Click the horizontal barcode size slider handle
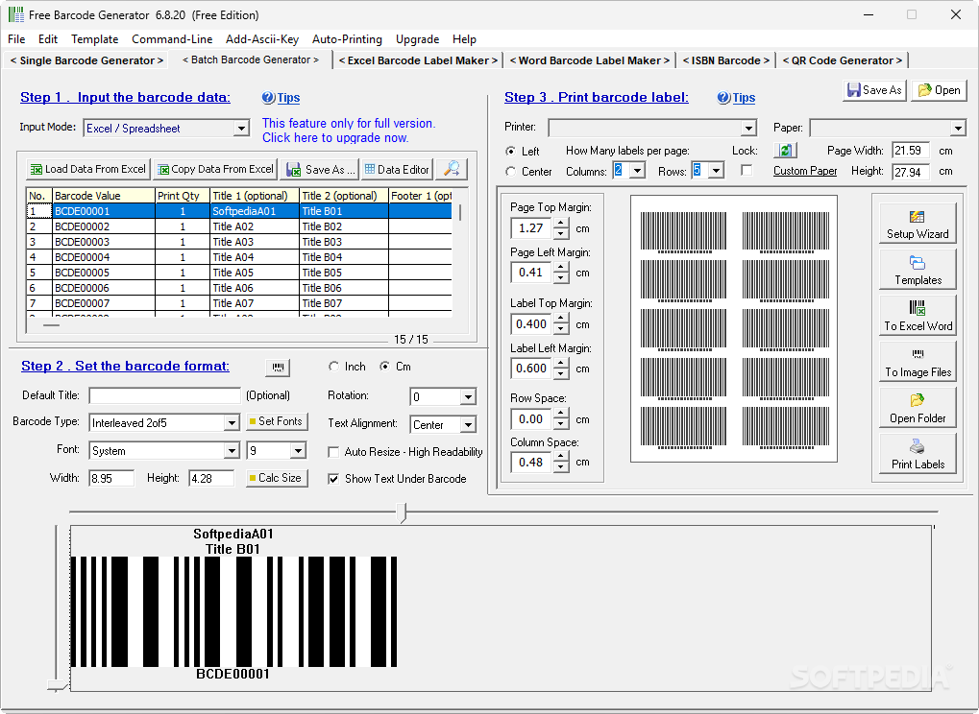Screen dimensions: 979x714 click(402, 512)
